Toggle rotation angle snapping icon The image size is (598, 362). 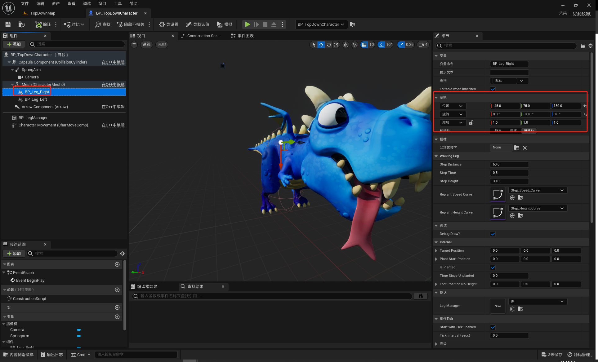pos(381,45)
